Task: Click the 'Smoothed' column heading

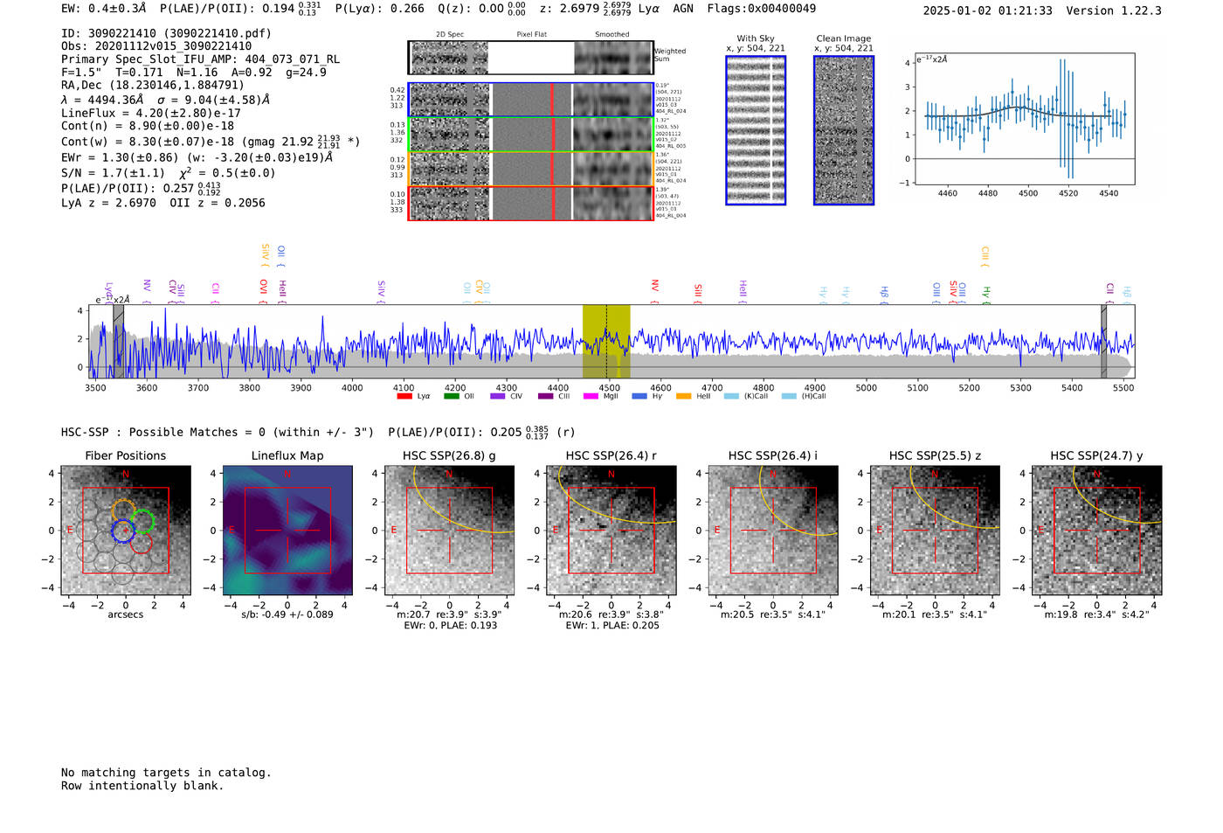Action: (x=612, y=34)
